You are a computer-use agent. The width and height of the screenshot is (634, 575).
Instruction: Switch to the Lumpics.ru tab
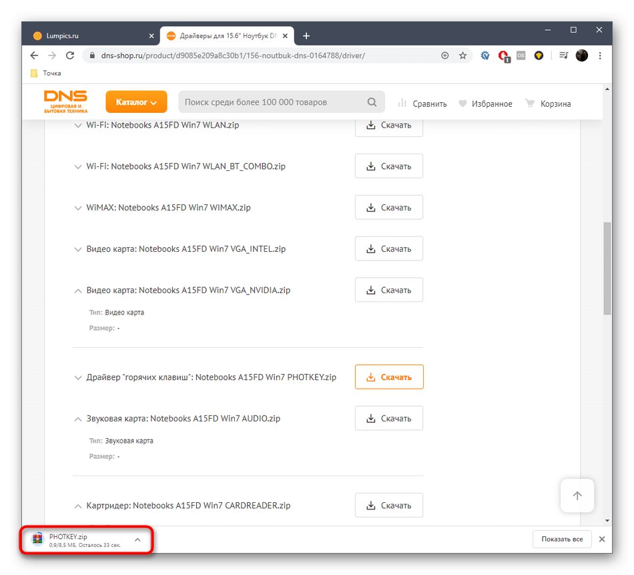tap(91, 36)
